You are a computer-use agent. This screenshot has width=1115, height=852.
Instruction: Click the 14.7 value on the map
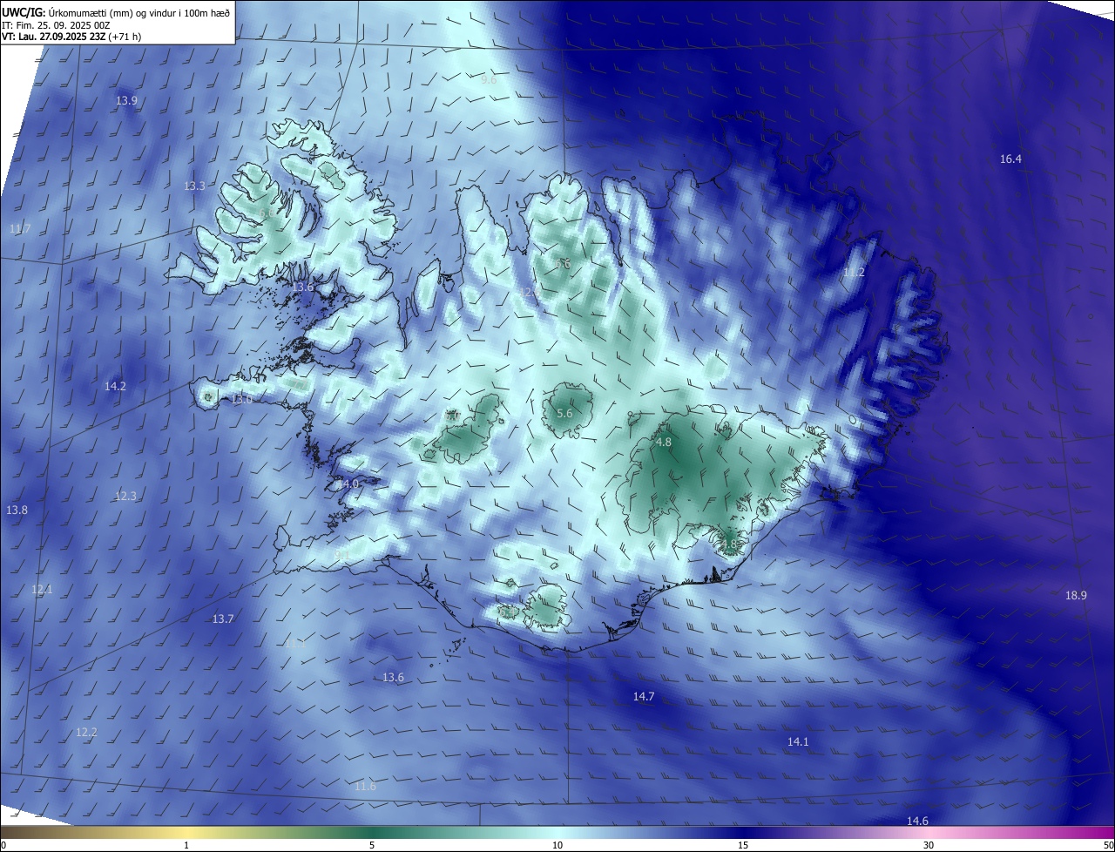tap(644, 697)
